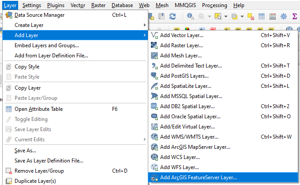Viewport: 300px width, 185px height.
Task: Choose Add MSSQL Spatial Layer
Action: click(223, 96)
